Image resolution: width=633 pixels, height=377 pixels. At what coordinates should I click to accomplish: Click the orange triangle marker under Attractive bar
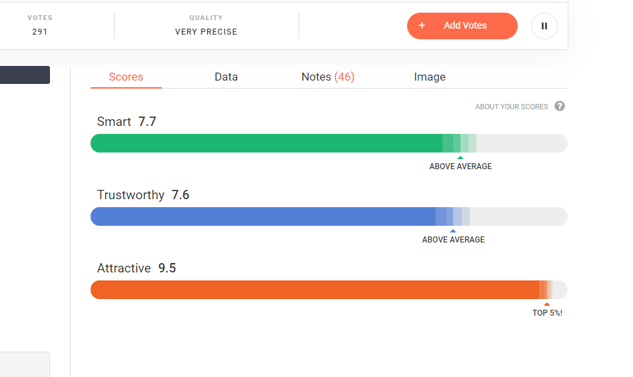click(547, 304)
